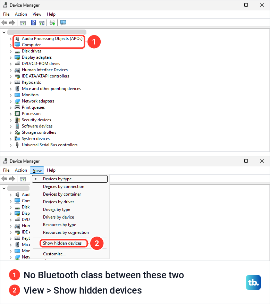The image size is (270, 304).
Task: Click the Universal Serial Bus controllers icon
Action: point(17,145)
